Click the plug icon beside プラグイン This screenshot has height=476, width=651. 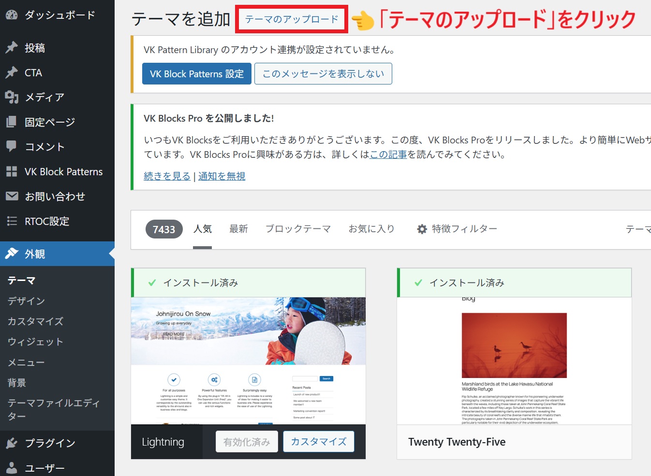12,443
